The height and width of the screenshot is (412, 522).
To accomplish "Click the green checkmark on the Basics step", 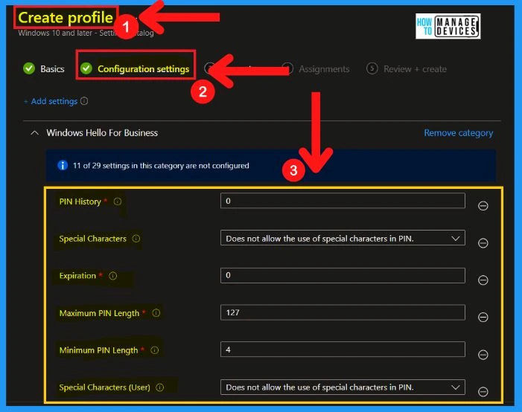I will (x=29, y=68).
